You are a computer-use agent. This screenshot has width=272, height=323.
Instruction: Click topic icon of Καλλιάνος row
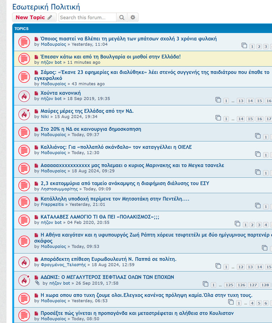24,150
